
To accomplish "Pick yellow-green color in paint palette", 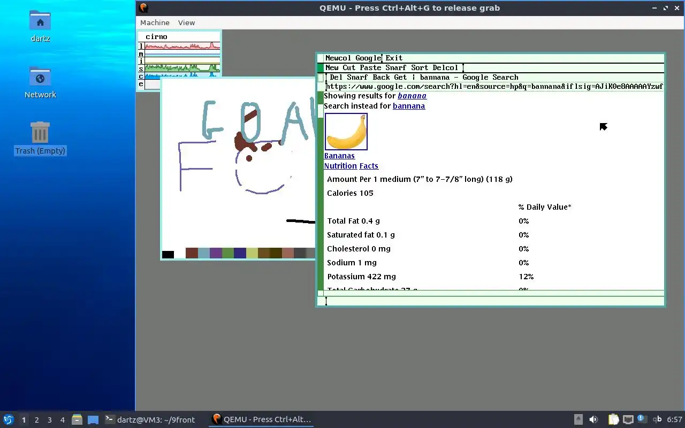I will click(x=252, y=254).
